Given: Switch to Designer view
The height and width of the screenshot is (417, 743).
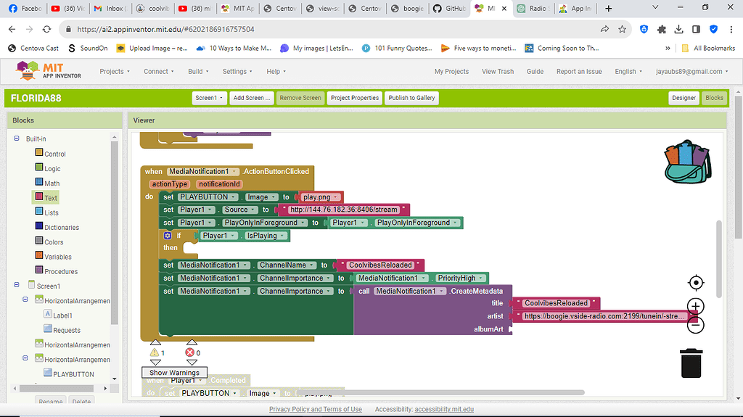Looking at the screenshot, I should tap(683, 98).
